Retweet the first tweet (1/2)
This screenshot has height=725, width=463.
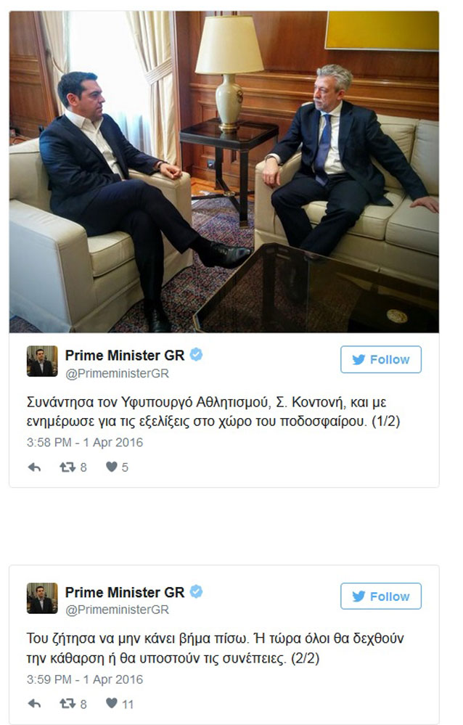click(x=67, y=467)
